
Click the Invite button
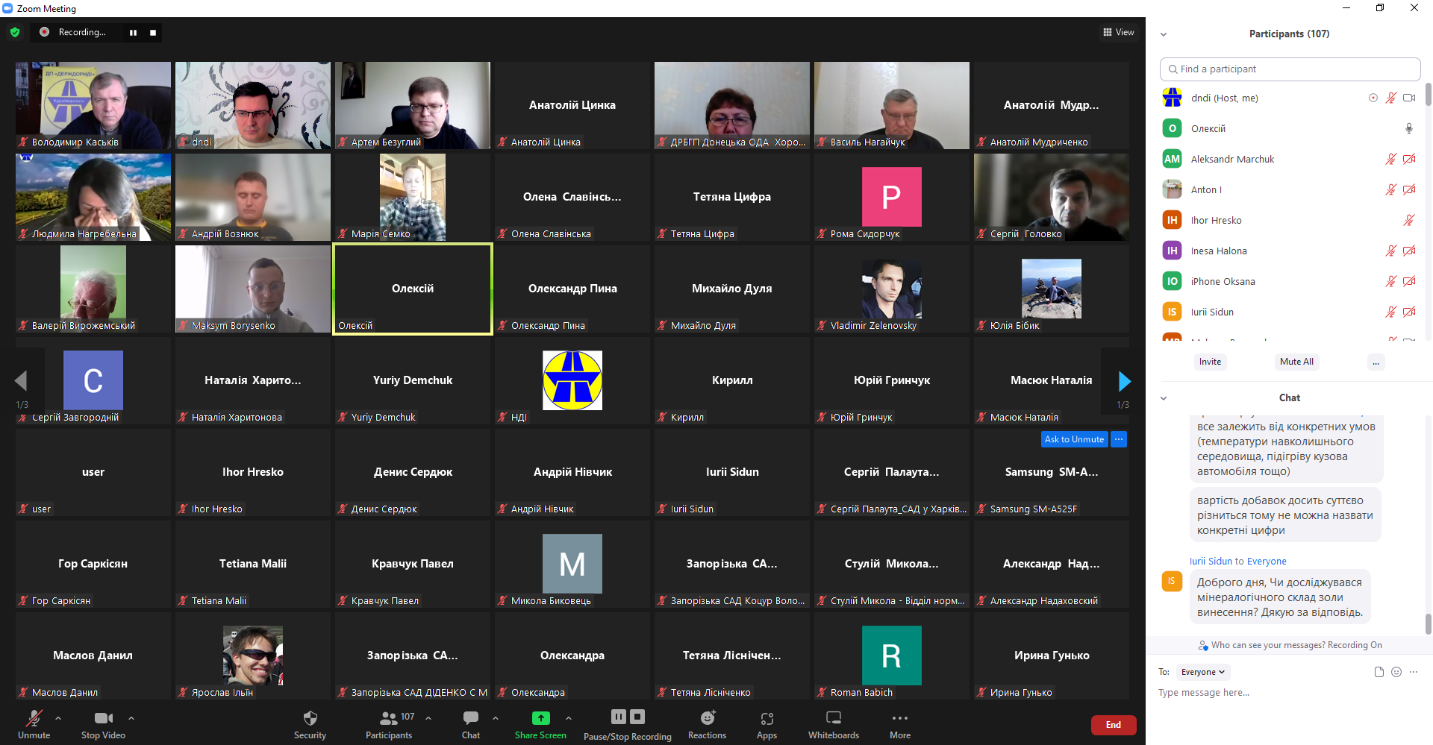(1210, 362)
